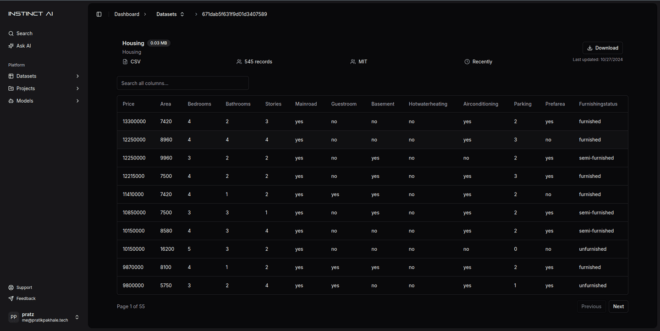
Task: Click the Recently clock icon
Action: [x=467, y=61]
